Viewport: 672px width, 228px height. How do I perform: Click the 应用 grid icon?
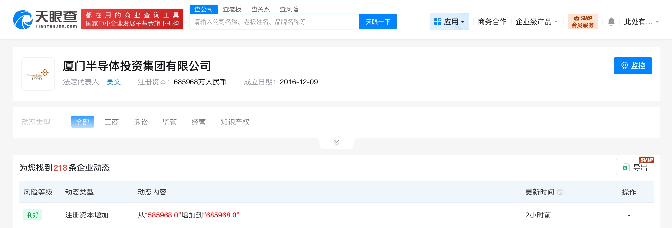point(438,22)
